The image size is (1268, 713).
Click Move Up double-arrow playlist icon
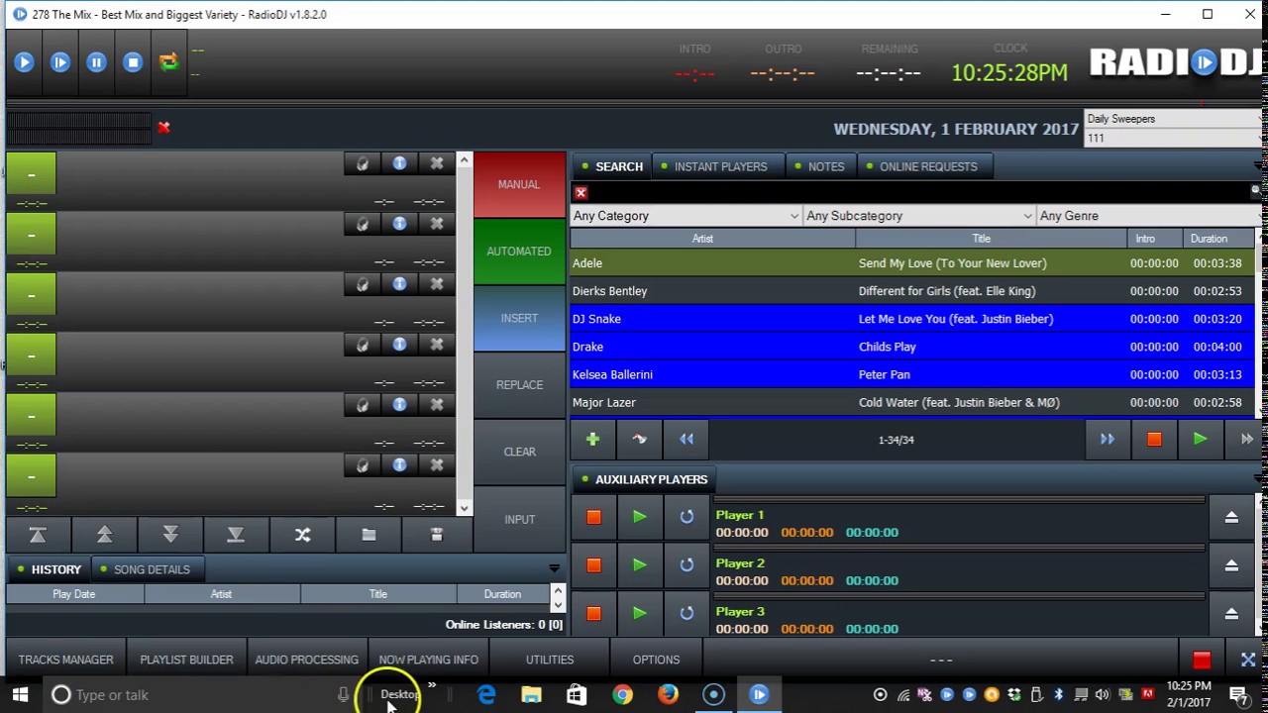point(104,535)
